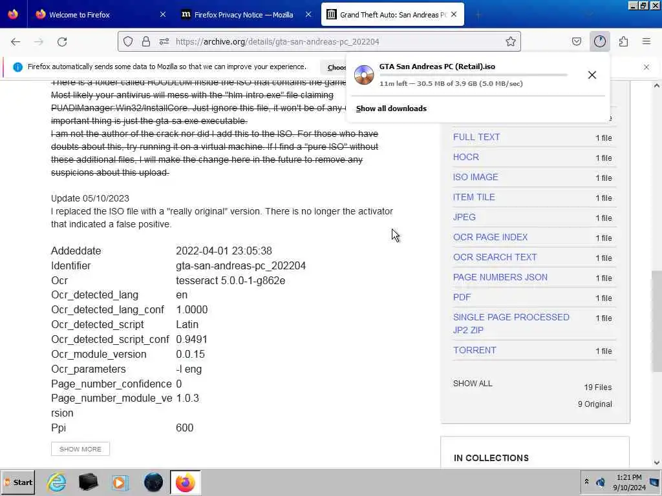Image resolution: width=662 pixels, height=496 pixels.
Task: Reload the current page
Action: tap(62, 41)
